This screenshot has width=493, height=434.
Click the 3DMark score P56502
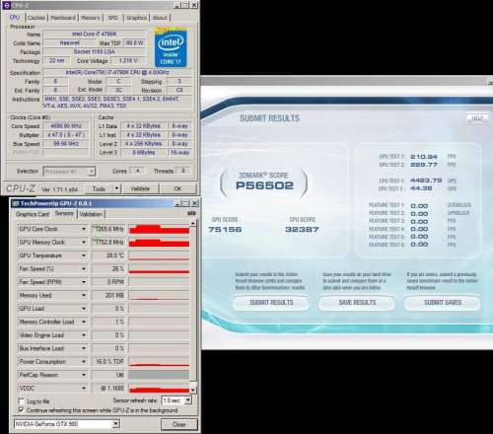pos(264,185)
